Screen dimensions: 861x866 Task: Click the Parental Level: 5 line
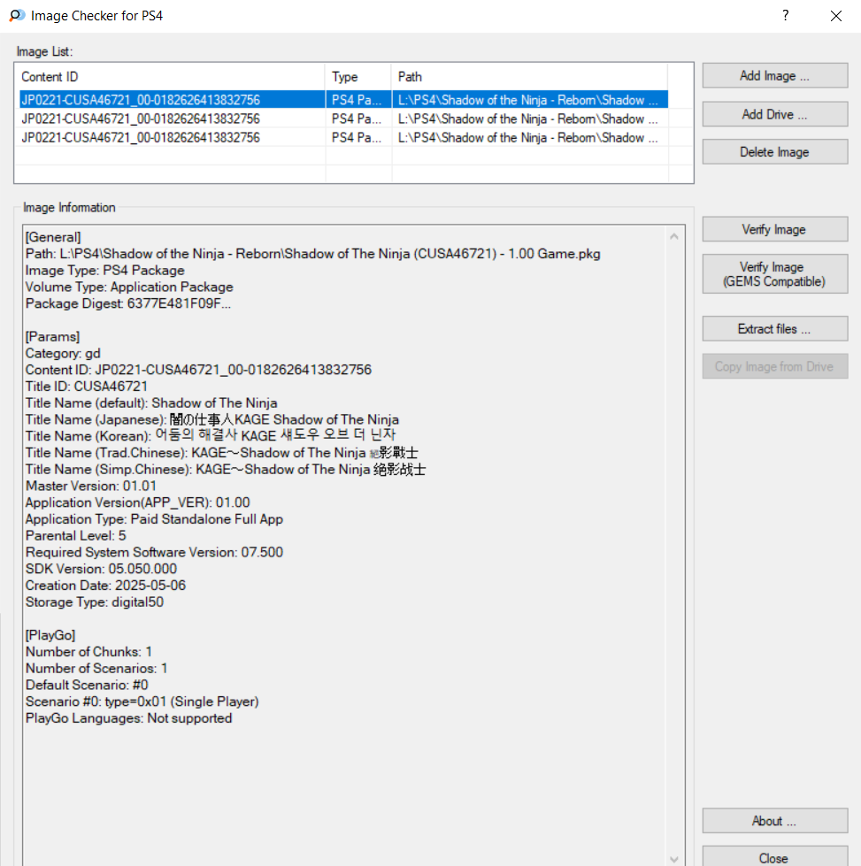[76, 536]
